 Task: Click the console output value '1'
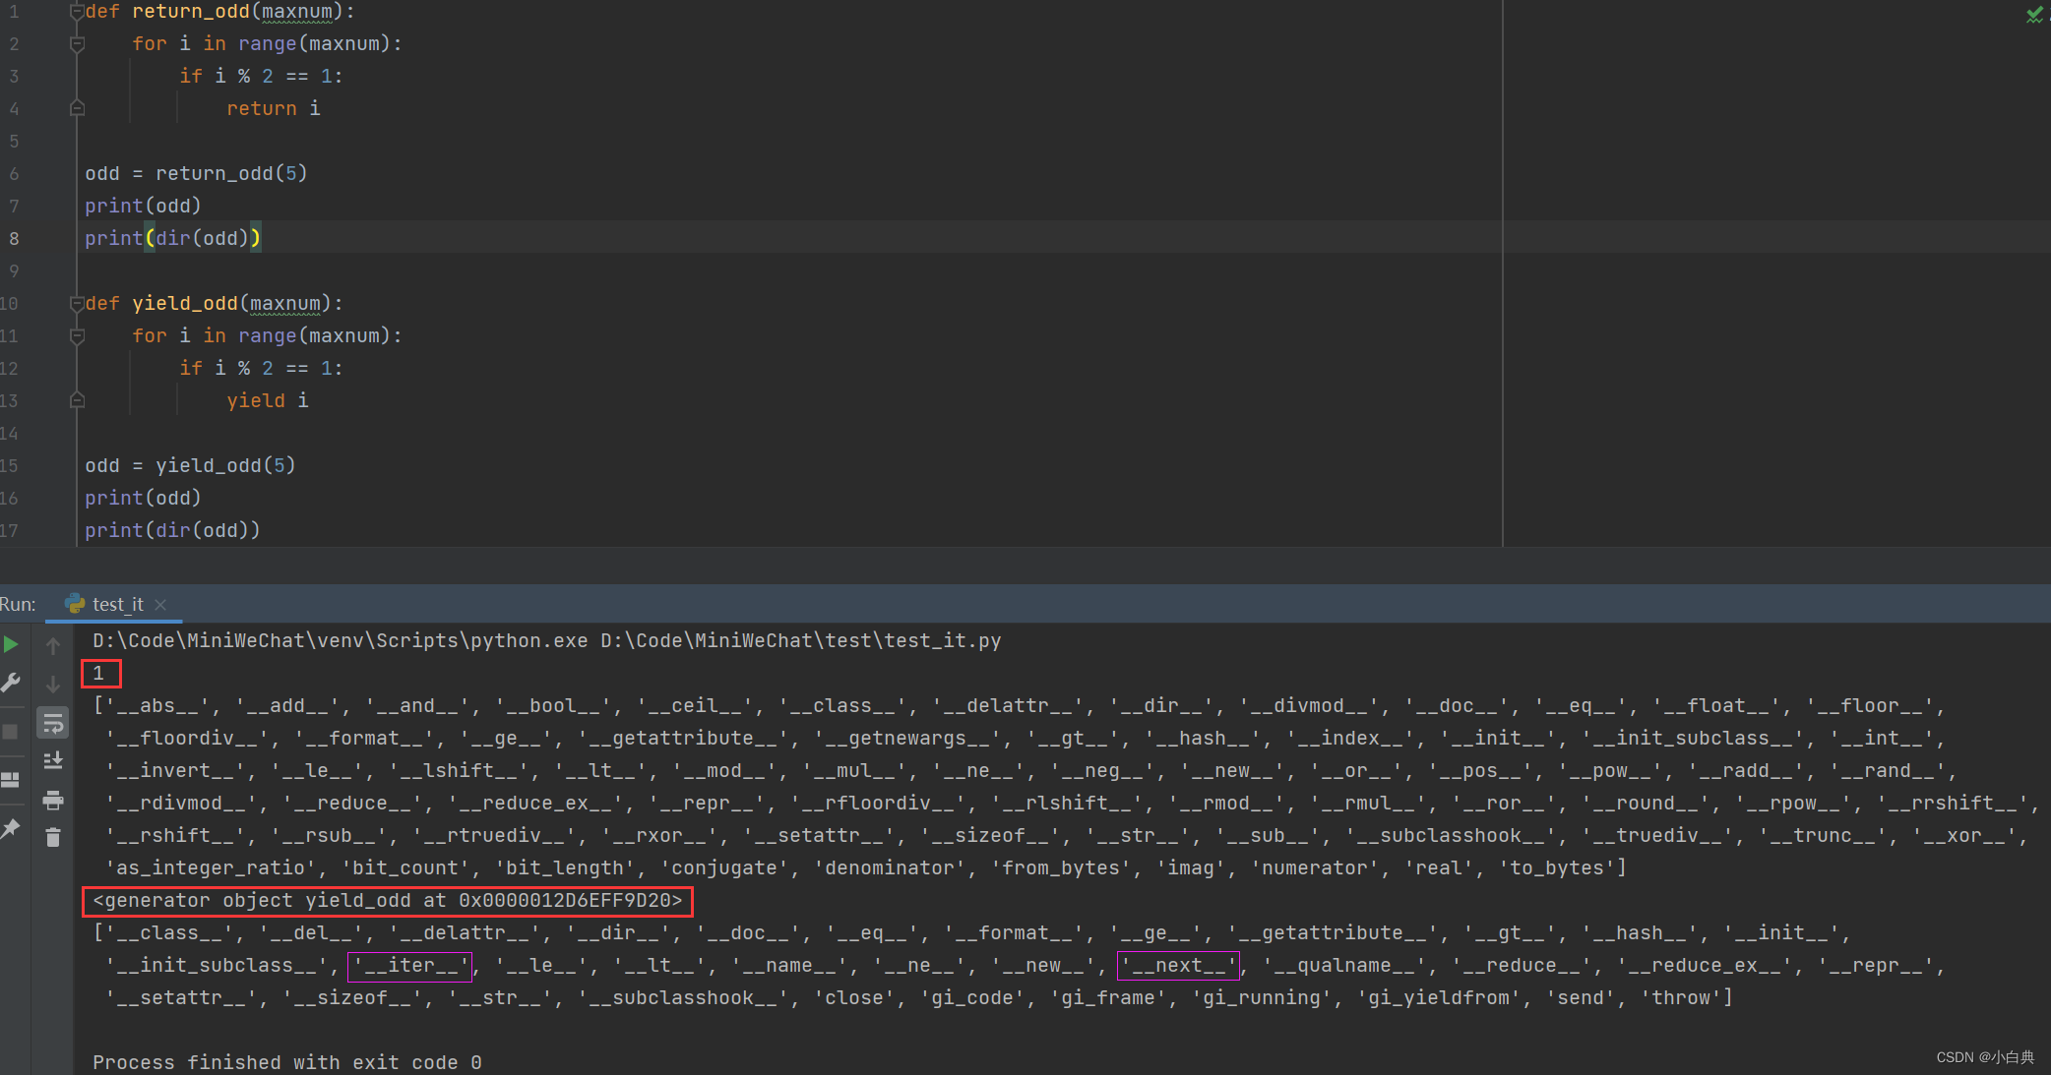tap(98, 673)
